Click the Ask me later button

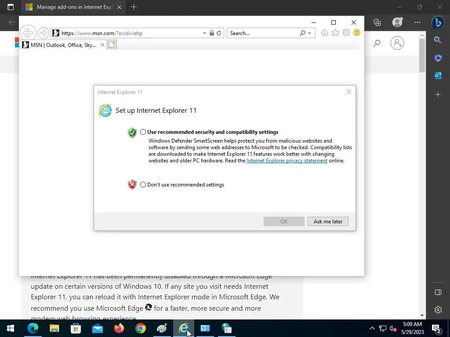(x=328, y=221)
